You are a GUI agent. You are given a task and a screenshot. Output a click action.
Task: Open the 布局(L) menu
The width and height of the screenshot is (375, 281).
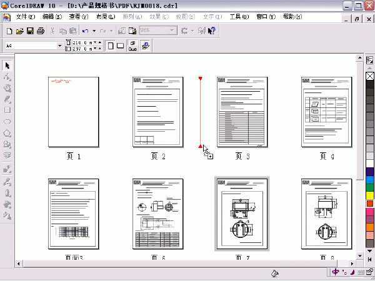[106, 17]
